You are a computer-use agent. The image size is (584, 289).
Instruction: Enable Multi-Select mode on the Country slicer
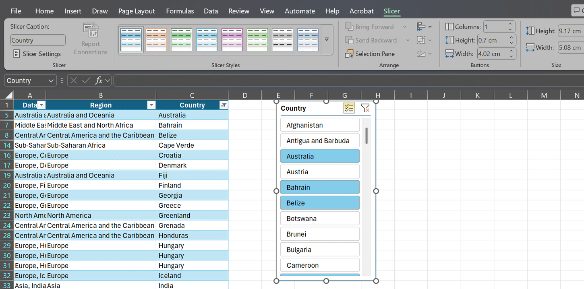[349, 108]
